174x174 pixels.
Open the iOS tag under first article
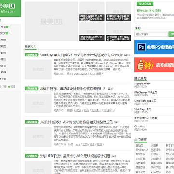coord(92,74)
